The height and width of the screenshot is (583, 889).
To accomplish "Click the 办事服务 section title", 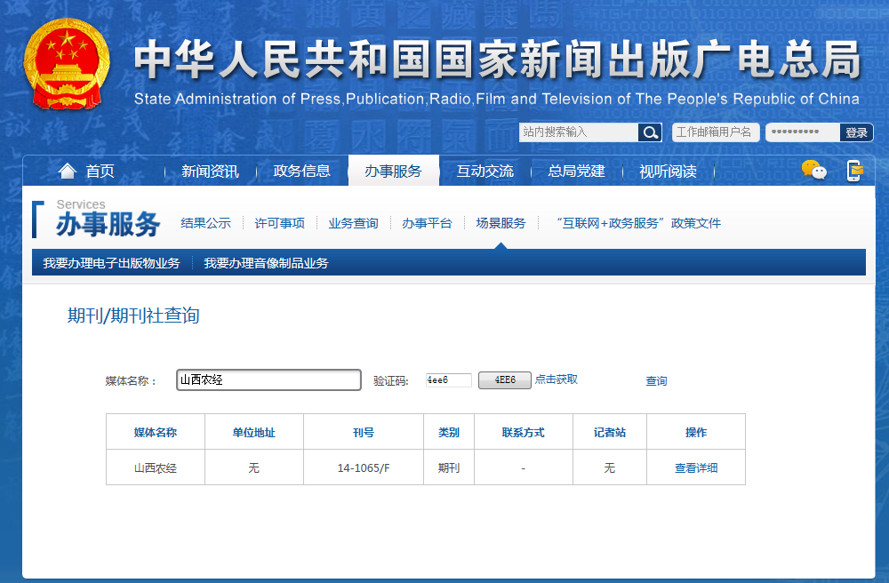I will (108, 224).
